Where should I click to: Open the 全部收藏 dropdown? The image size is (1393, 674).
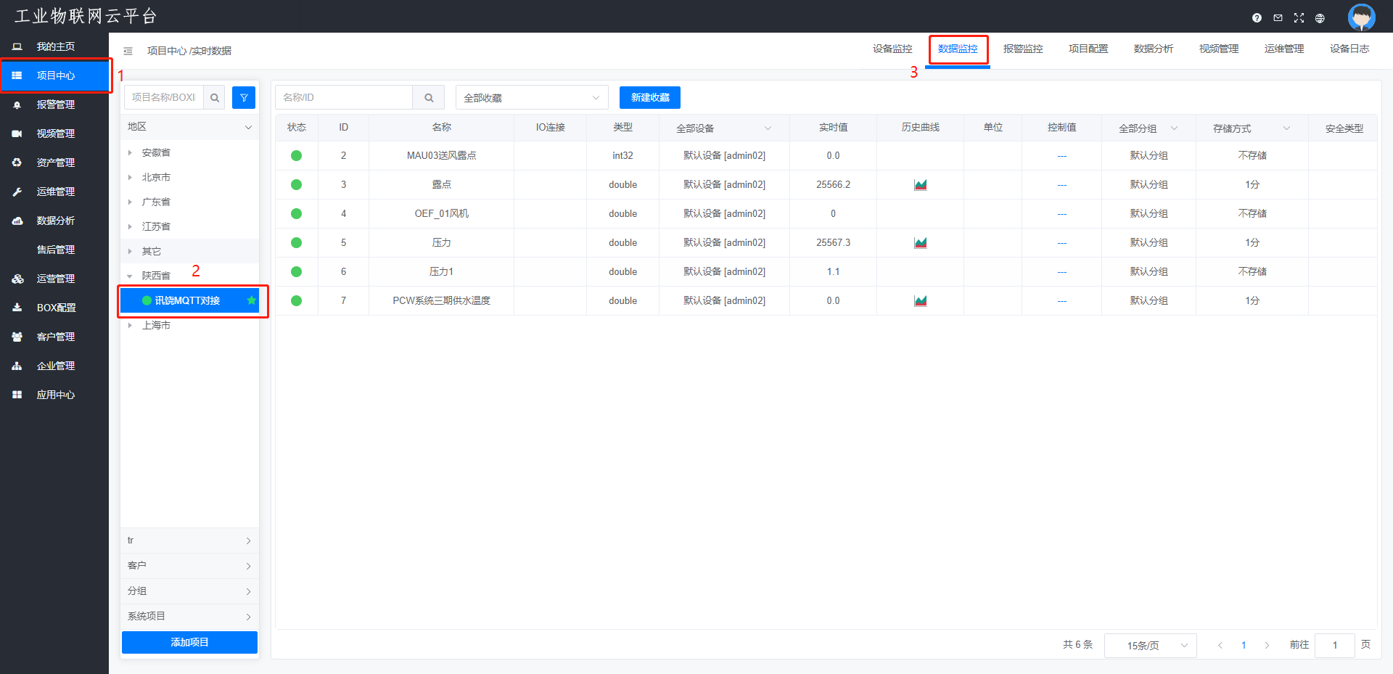click(531, 97)
